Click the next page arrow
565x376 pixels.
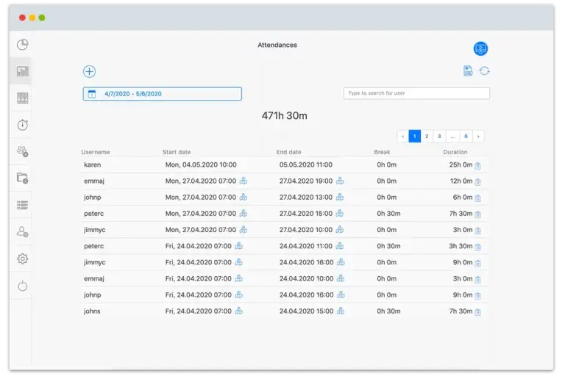coord(478,137)
